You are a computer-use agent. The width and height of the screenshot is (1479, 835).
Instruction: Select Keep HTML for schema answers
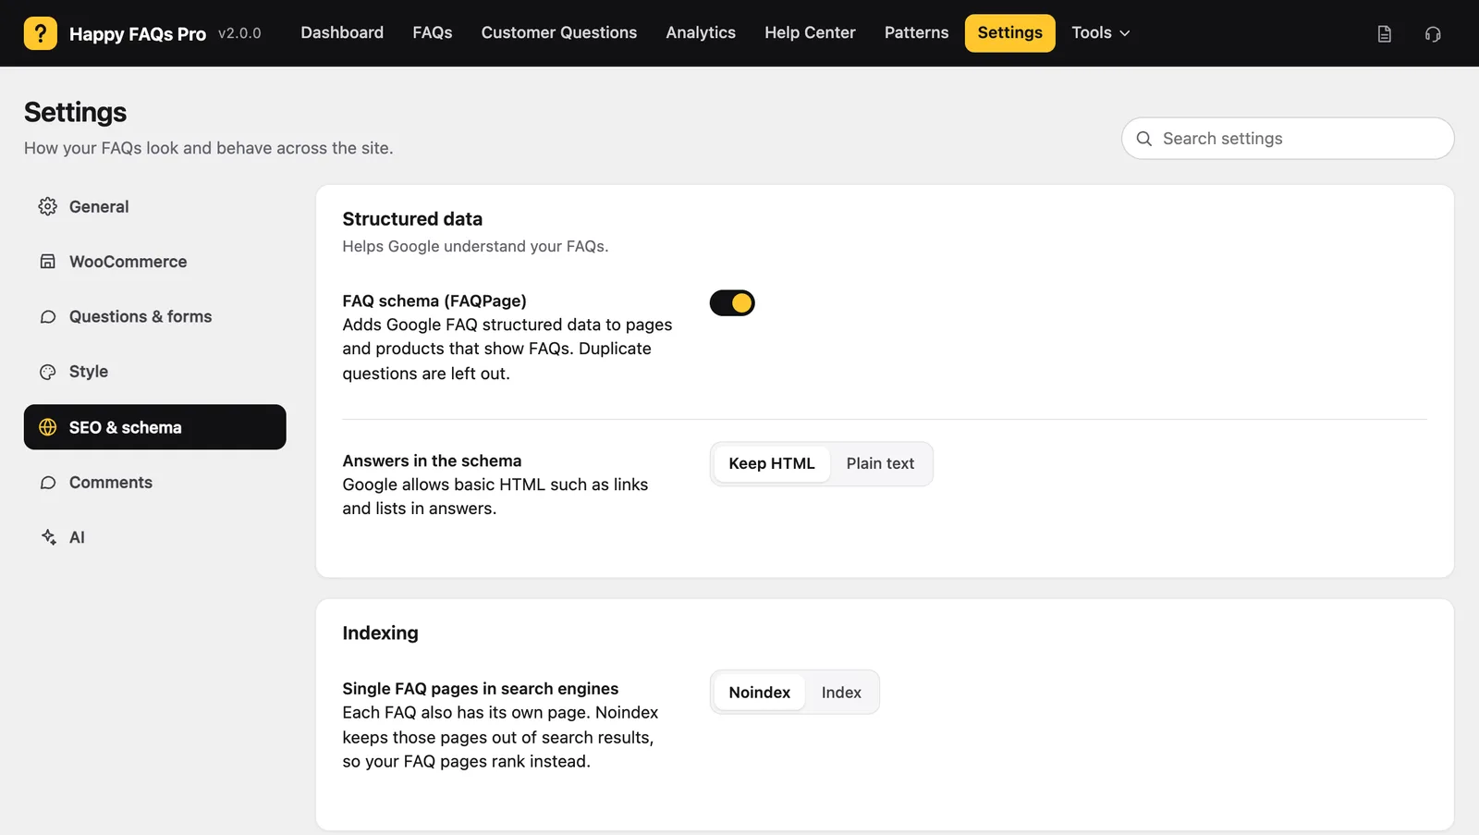click(x=772, y=464)
